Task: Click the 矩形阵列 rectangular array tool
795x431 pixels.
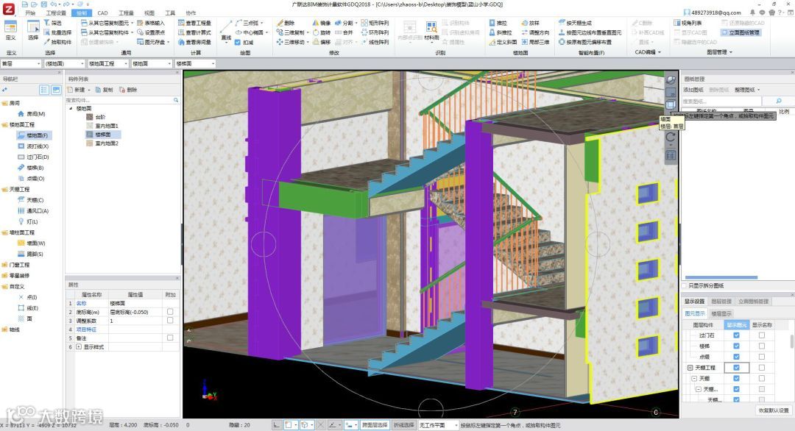Action: click(375, 23)
